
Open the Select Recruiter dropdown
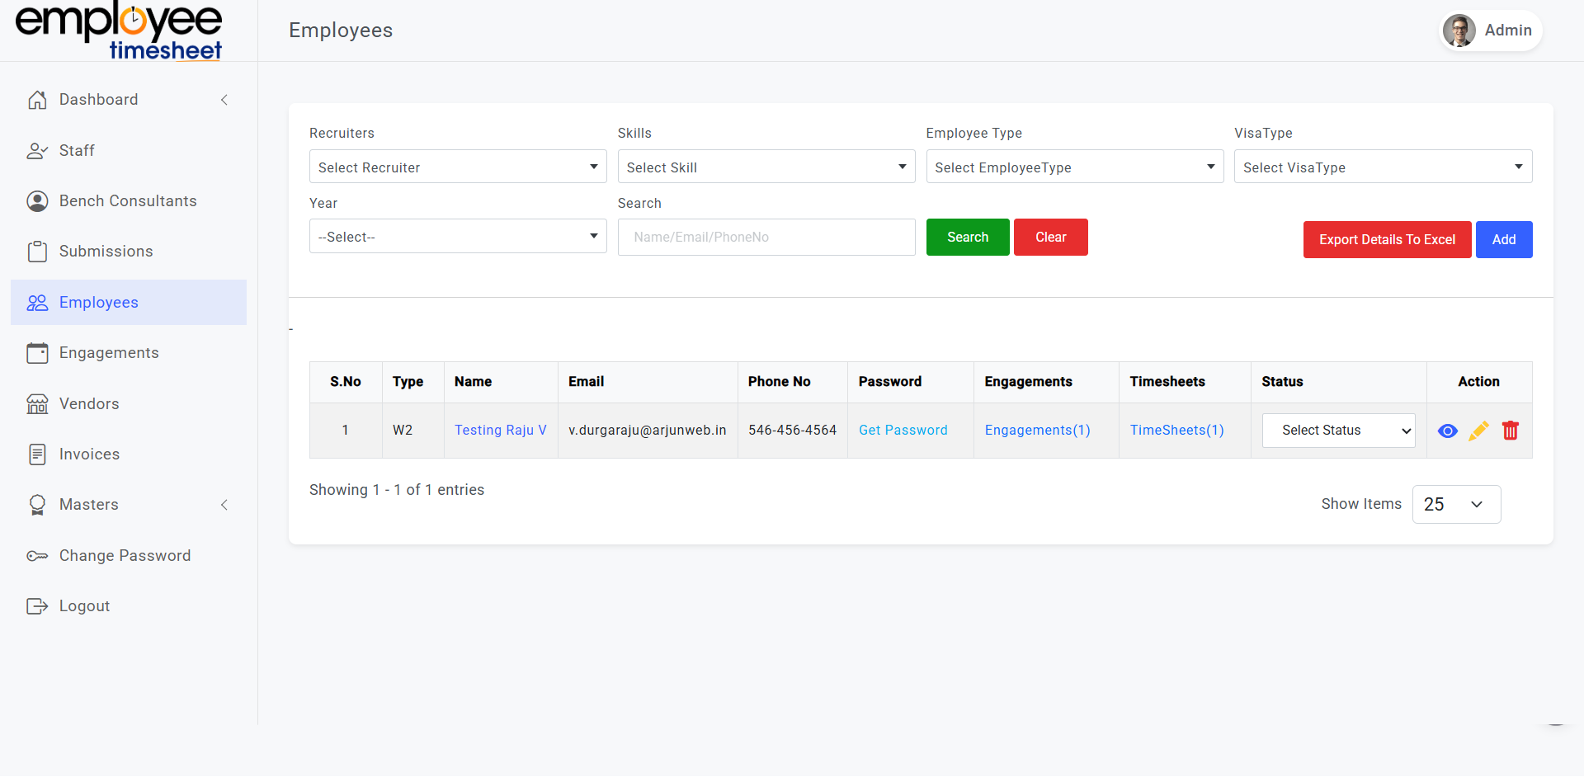click(457, 167)
